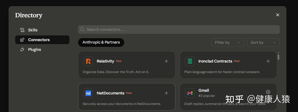The width and height of the screenshot is (298, 112).
Task: Add the Relativity connector with plus
Action: coord(166,61)
